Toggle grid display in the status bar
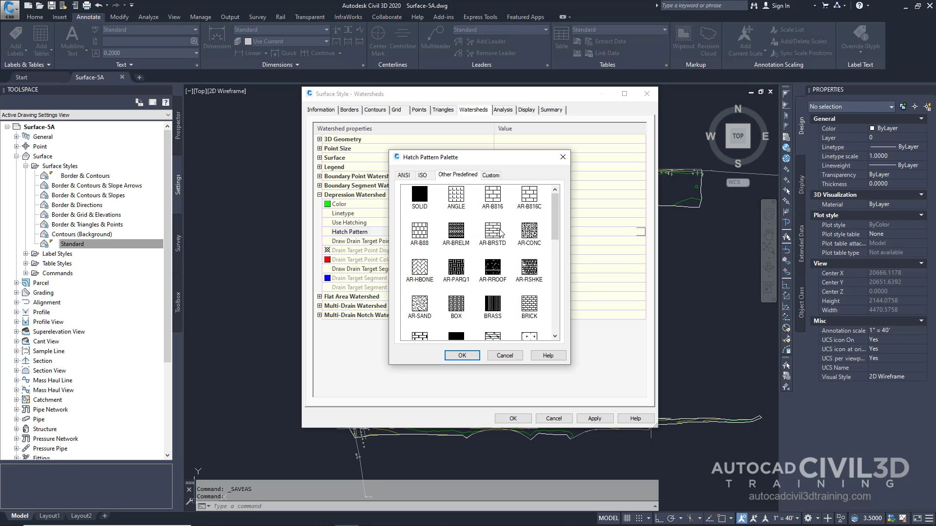Image resolution: width=936 pixels, height=526 pixels. pos(627,518)
